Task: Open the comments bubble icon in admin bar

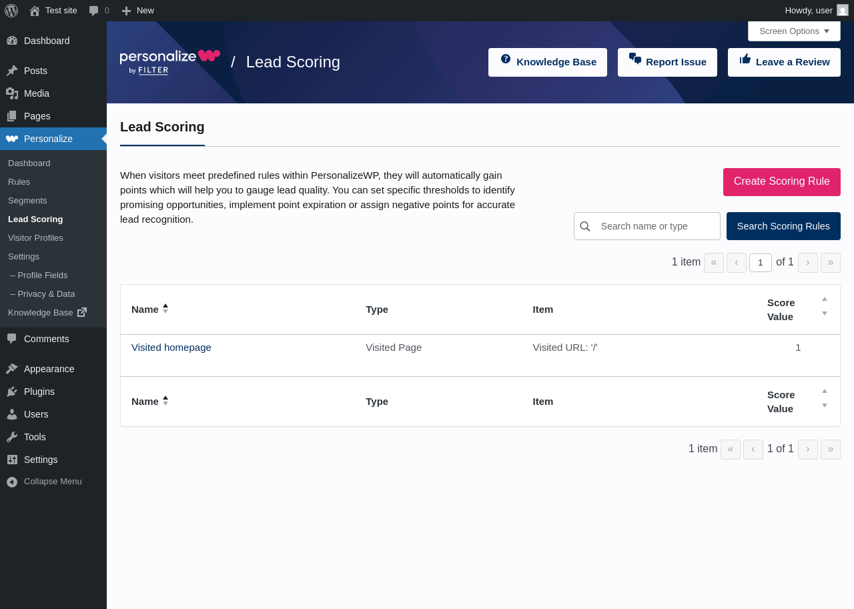Action: (x=94, y=11)
